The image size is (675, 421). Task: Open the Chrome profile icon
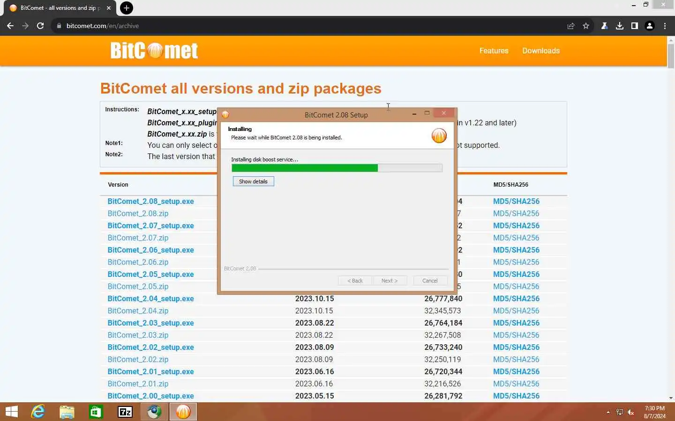(x=650, y=26)
